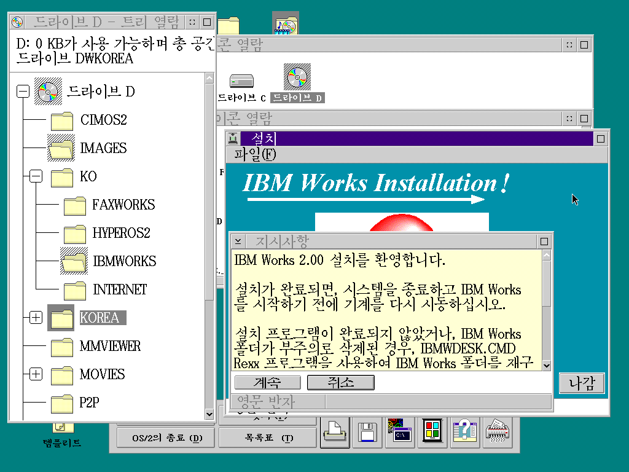
Task: Click the Drive D CD icon in tree root
Action: [48, 92]
